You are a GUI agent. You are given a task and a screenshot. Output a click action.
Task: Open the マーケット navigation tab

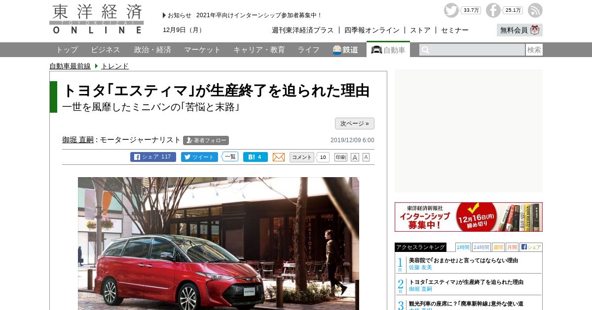[x=202, y=50]
